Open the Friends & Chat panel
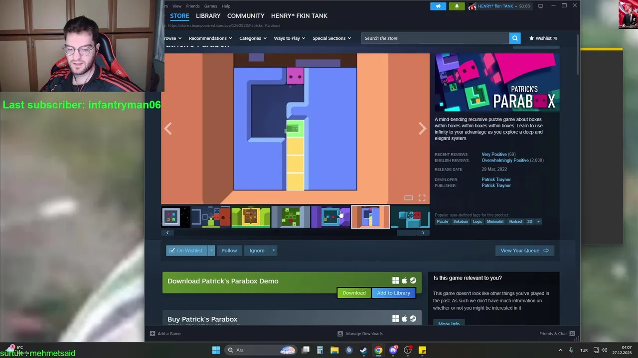 tap(557, 334)
